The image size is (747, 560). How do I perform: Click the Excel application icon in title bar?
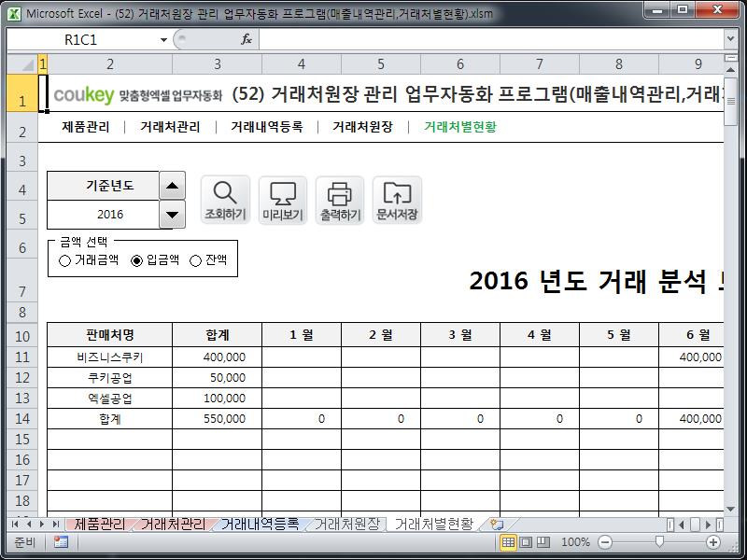click(14, 13)
